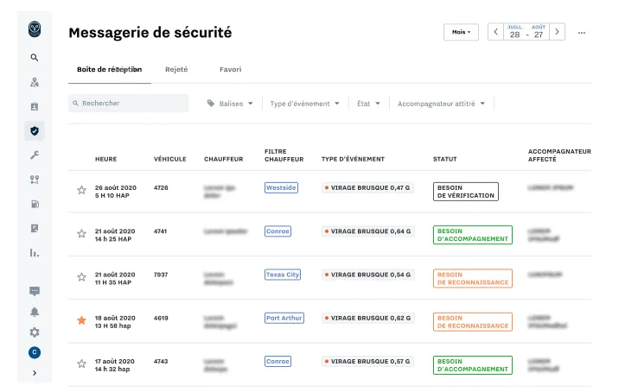Open the clipboard driver icon in the sidebar
This screenshot has width=625, height=392.
click(35, 107)
